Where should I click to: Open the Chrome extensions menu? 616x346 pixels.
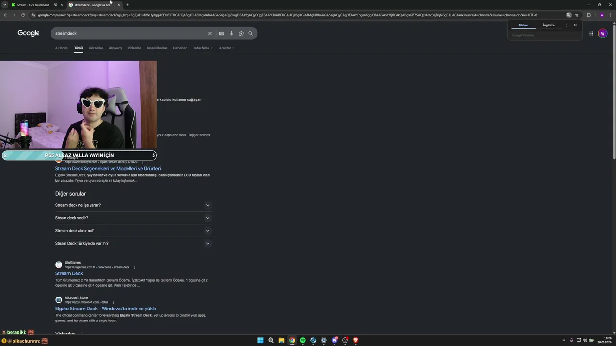589,15
